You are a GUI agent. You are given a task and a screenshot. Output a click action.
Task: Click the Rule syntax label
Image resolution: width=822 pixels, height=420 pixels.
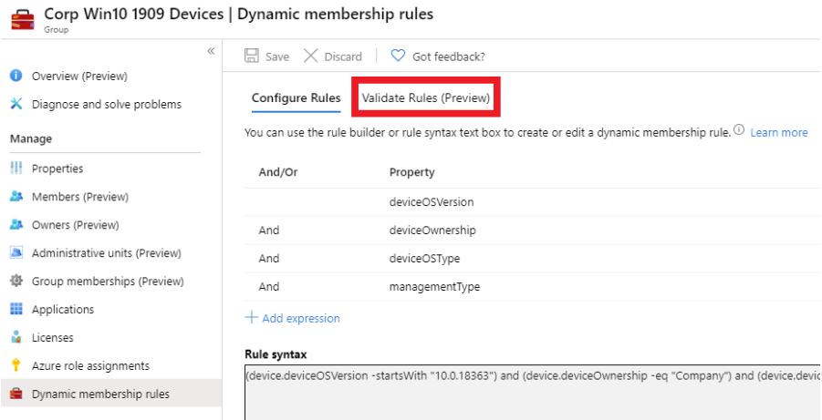pos(276,354)
